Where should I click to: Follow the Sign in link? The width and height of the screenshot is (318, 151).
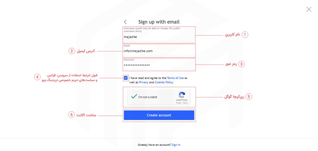pos(176,145)
